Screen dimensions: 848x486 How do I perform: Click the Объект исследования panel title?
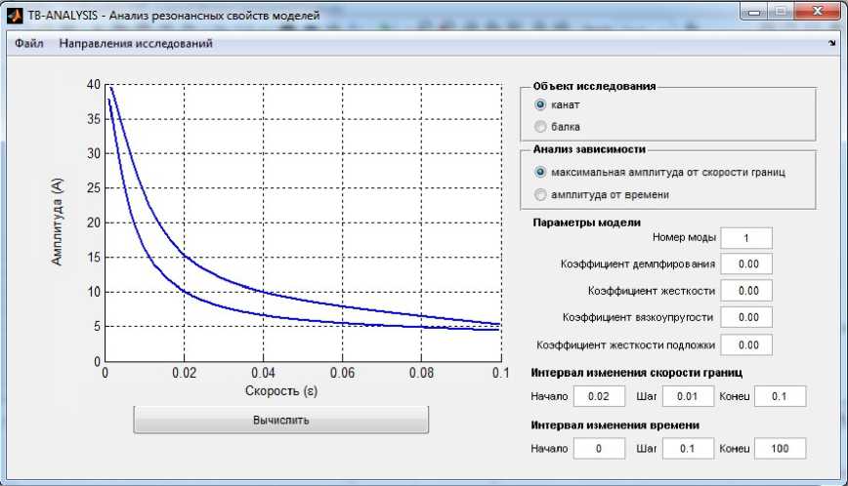594,87
